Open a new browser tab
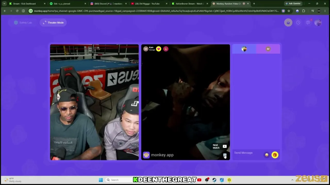 coord(254,4)
